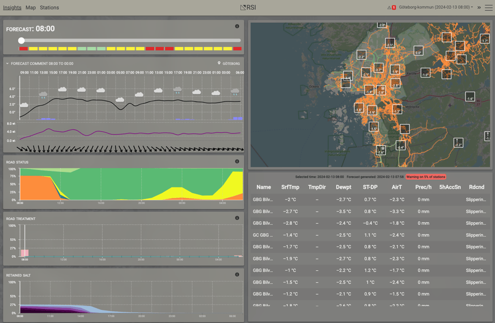Click the Warning on 5% of stations badge
495x323 pixels.
(425, 177)
